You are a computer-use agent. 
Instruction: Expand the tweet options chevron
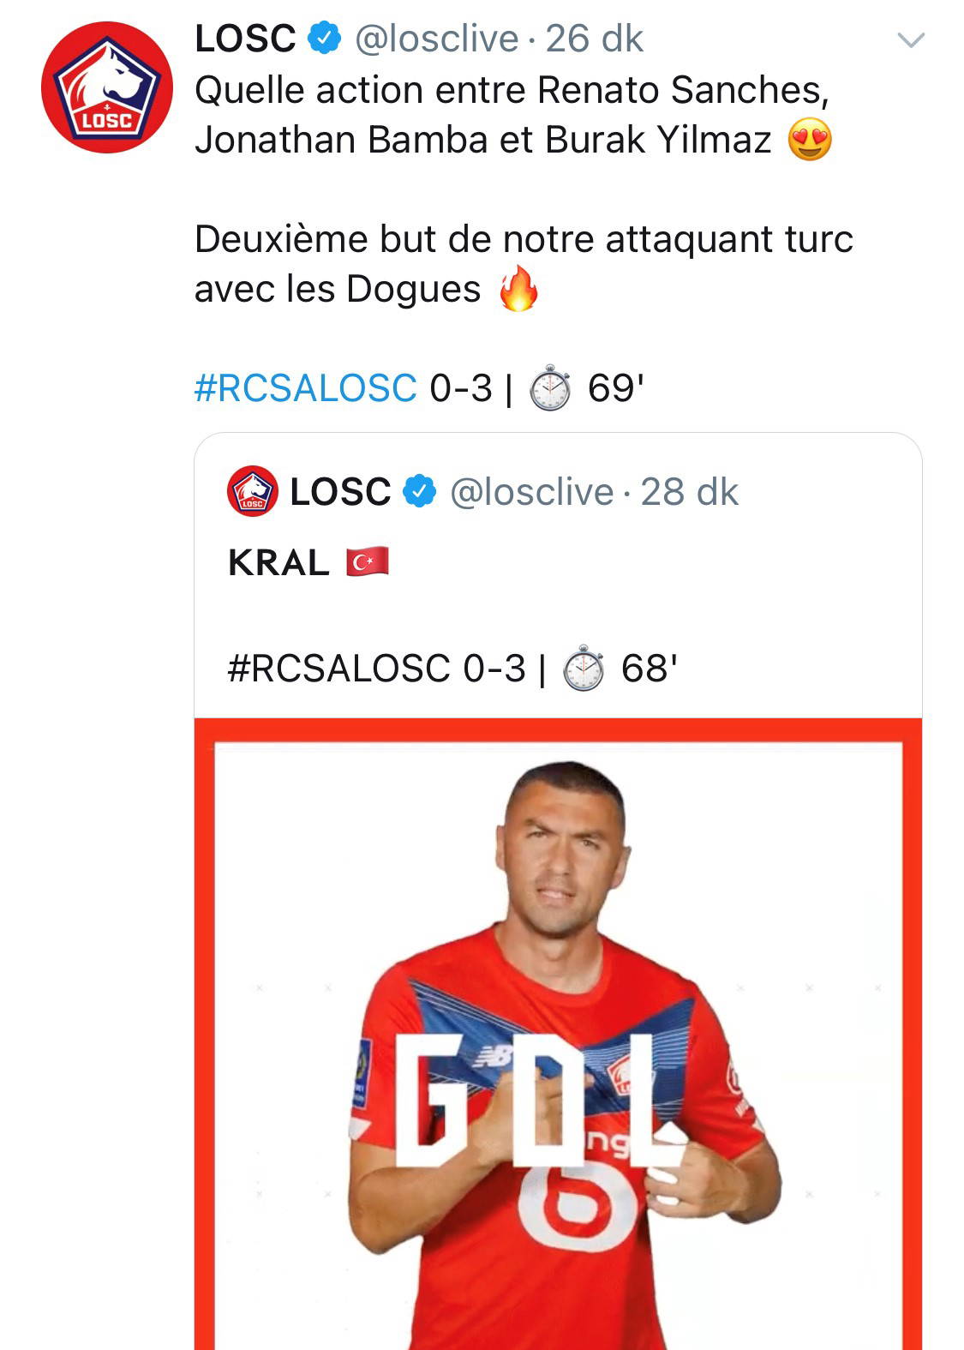[910, 39]
